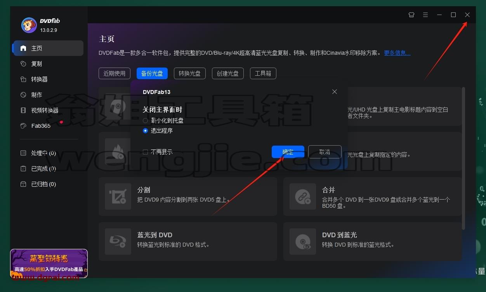
Task: Open the Video Converter sidebar entry
Action: click(48, 110)
